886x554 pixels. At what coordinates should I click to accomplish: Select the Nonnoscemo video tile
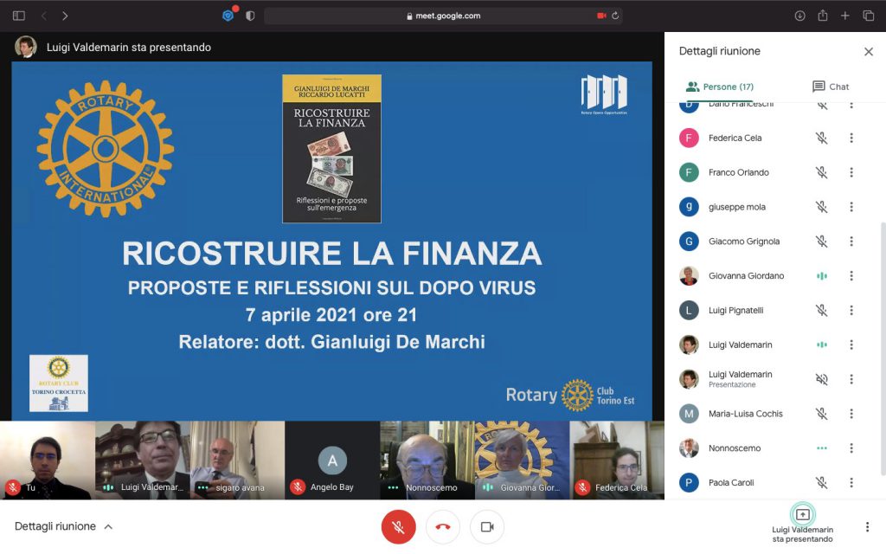tap(427, 461)
